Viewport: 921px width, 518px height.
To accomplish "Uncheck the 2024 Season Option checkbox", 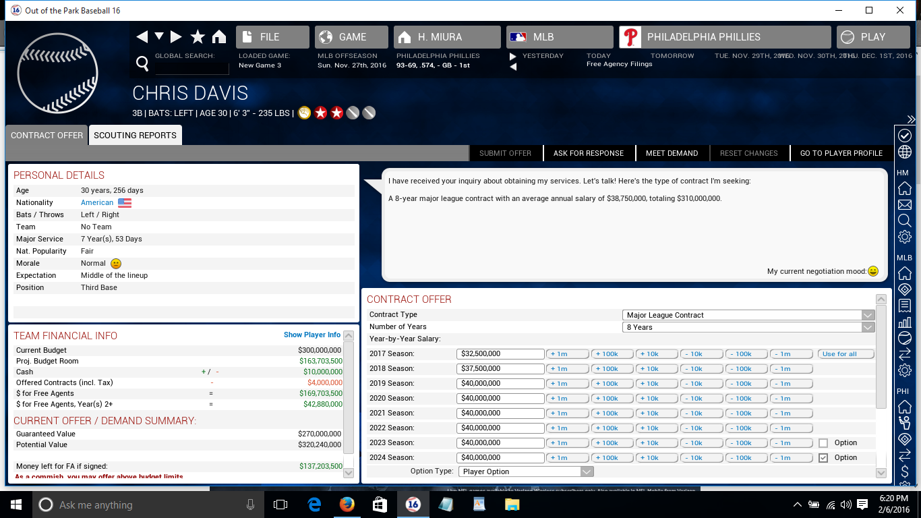I will pyautogui.click(x=823, y=457).
